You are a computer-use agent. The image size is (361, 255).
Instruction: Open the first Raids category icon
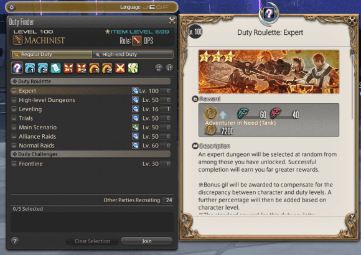[95, 68]
